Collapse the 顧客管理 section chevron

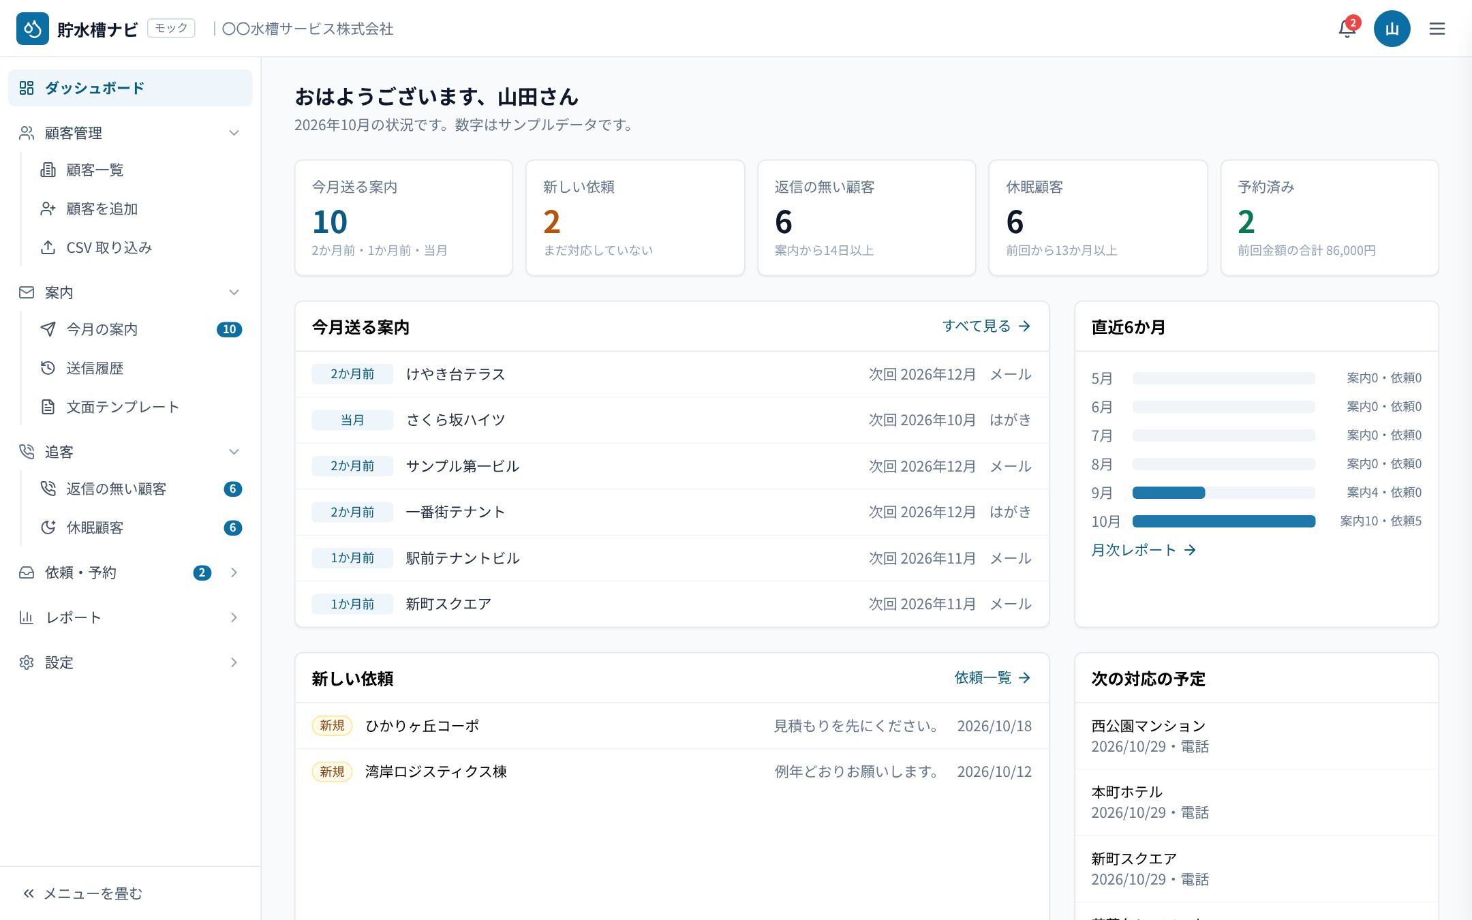click(234, 133)
